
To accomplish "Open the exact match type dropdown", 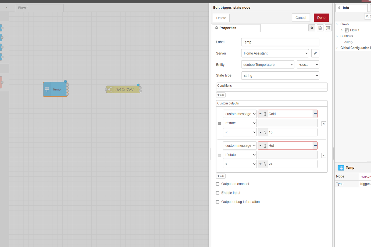I will pyautogui.click(x=308, y=64).
